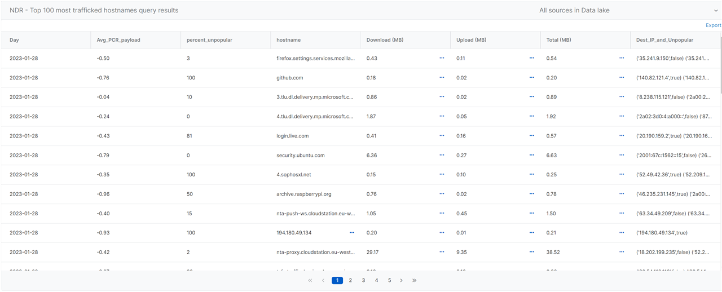Open ellipsis menu for Download 1.87 cell
The height and width of the screenshot is (292, 722).
(x=442, y=116)
